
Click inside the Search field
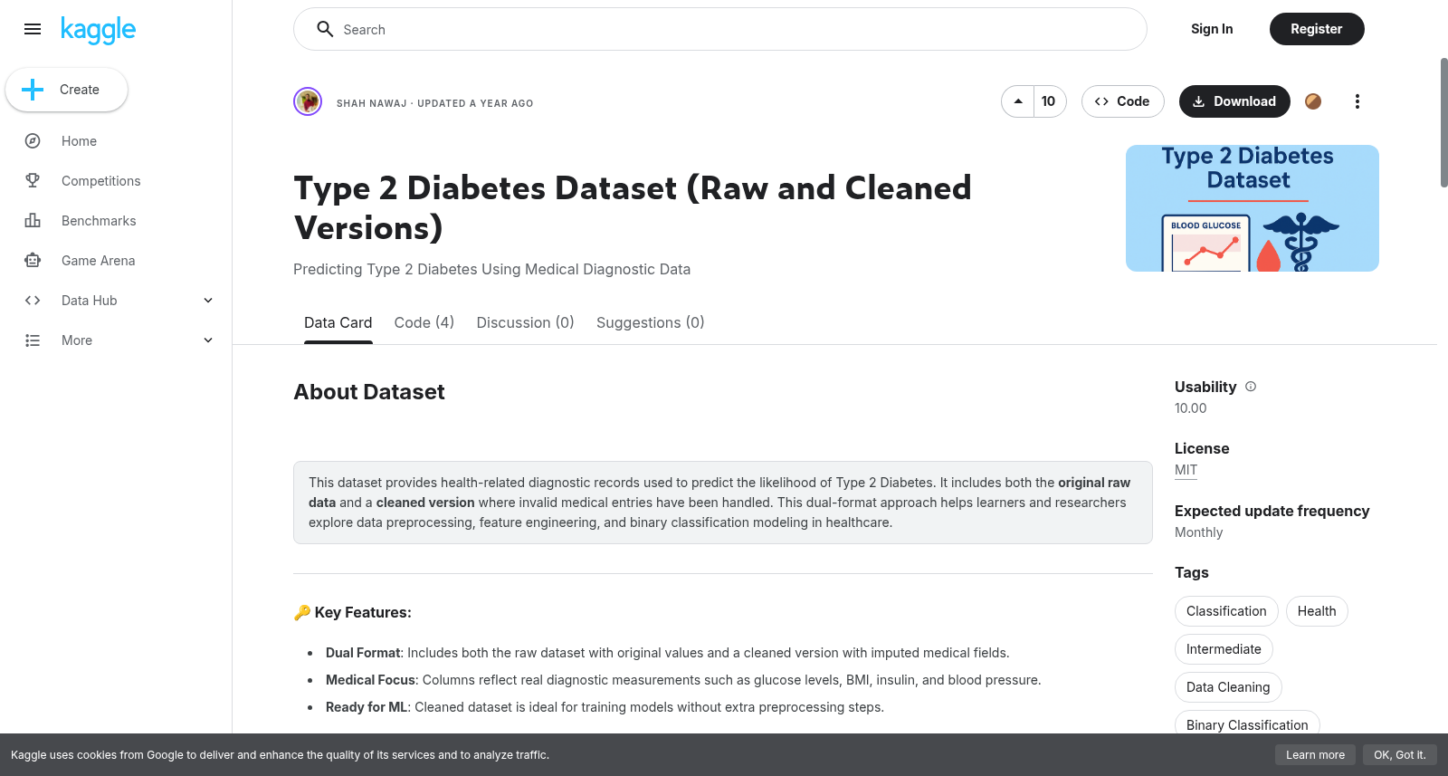click(720, 29)
